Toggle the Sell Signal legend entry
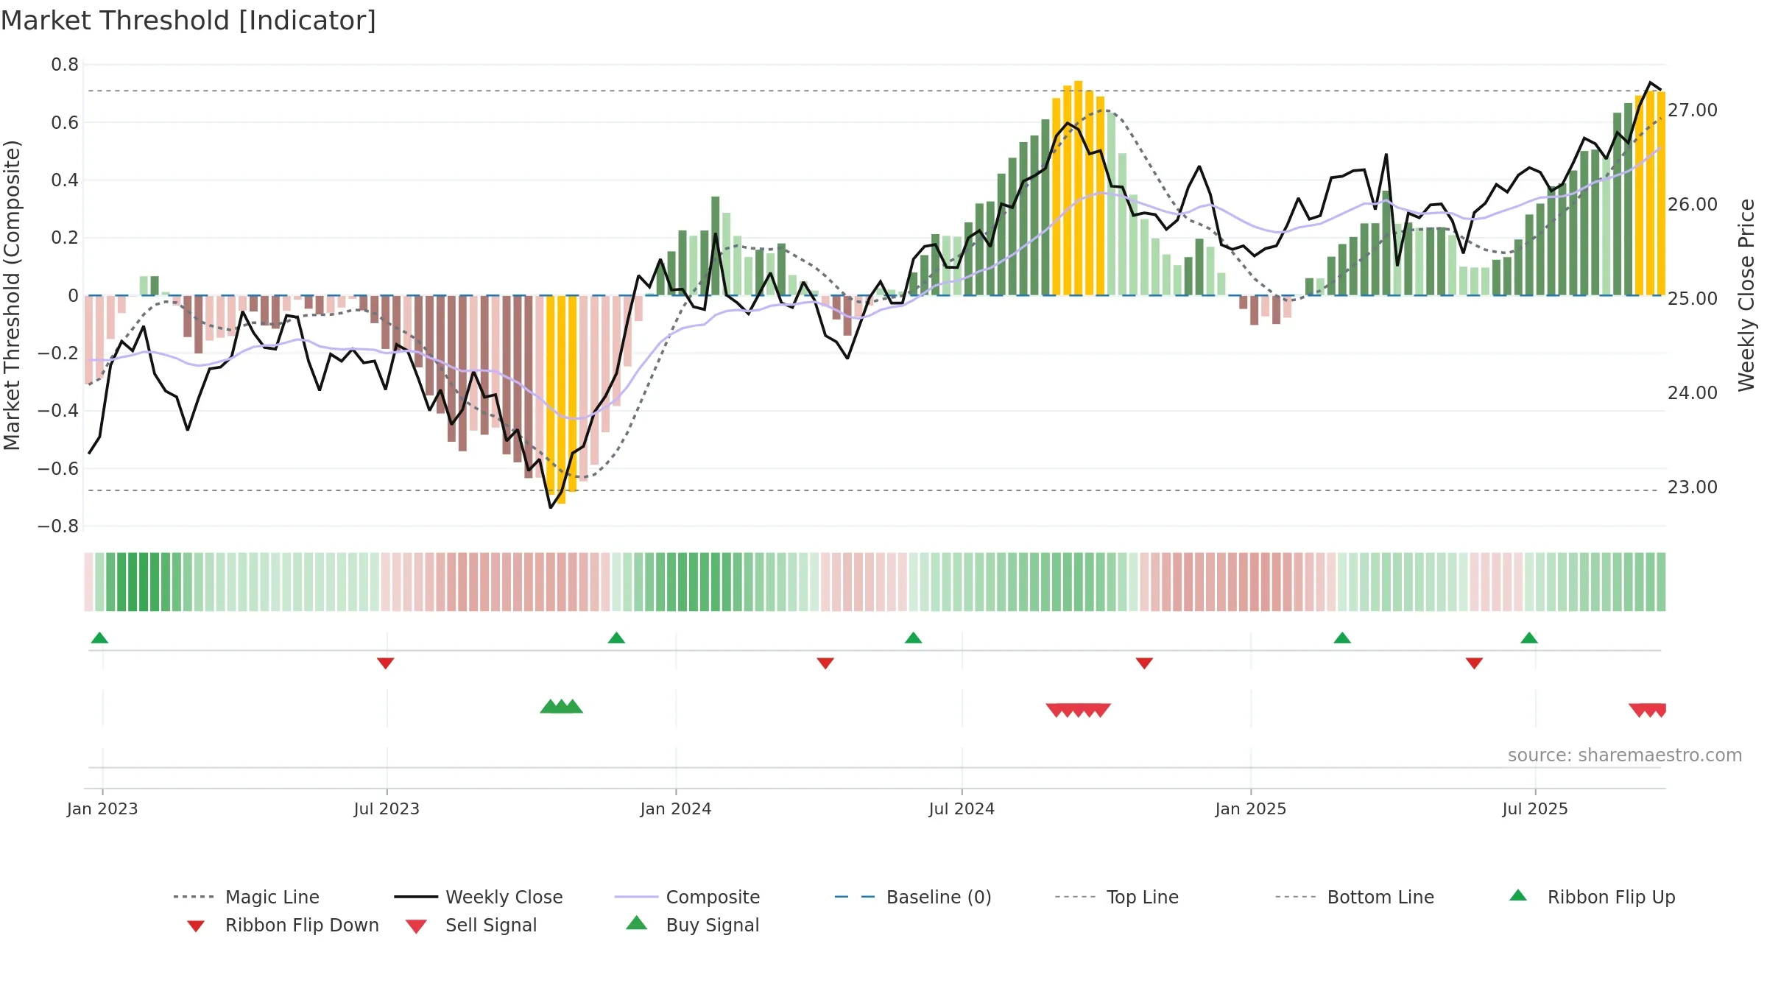1767x994 pixels. tap(470, 925)
